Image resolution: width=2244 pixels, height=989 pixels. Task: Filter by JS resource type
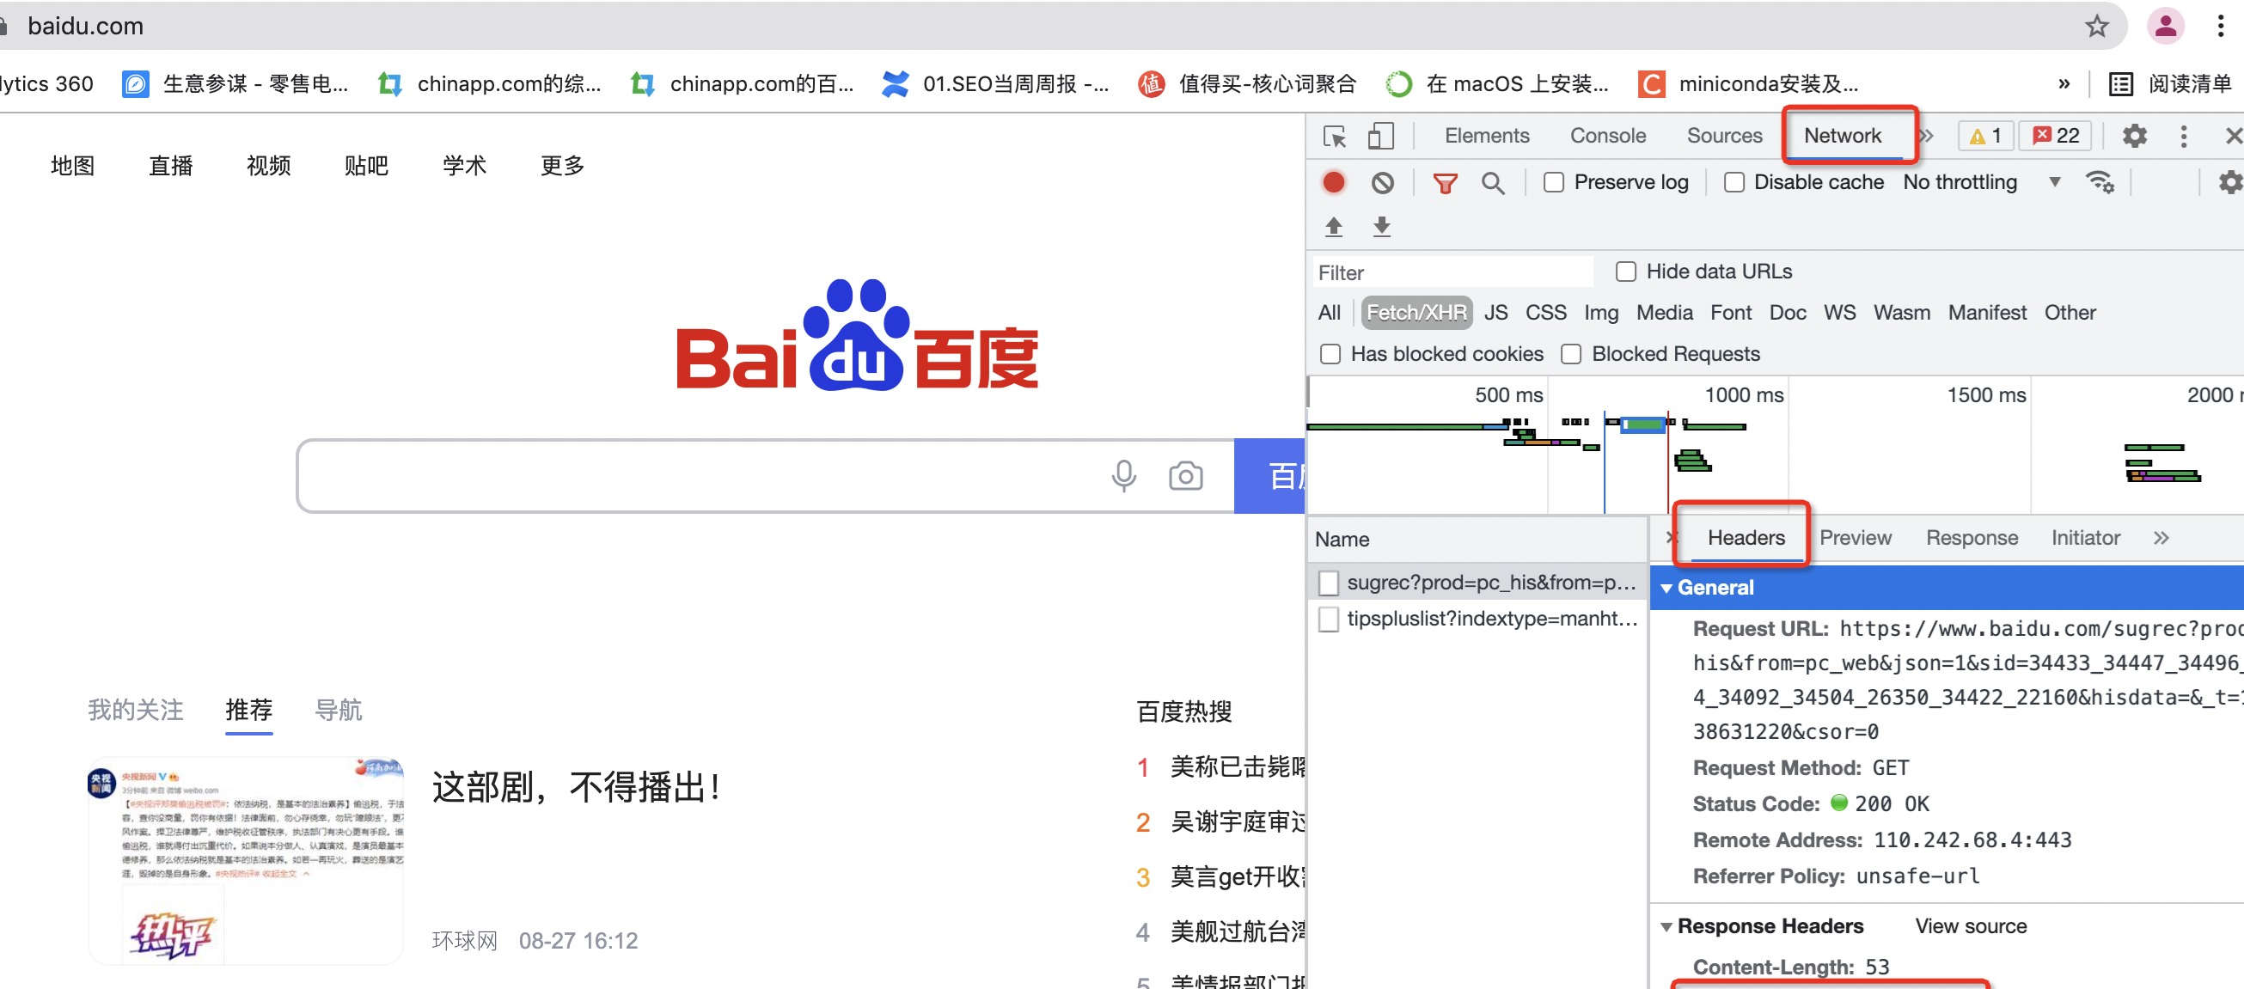[x=1495, y=313]
